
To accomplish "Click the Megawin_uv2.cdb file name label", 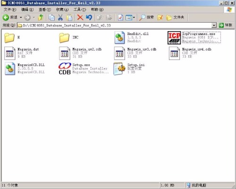I will click(x=87, y=49).
